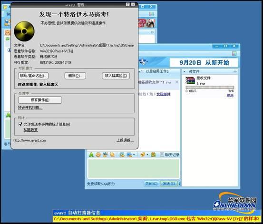Click the green scene icon beside music arrow
Image resolution: width=263 pixels, height=224 pixels.
coord(153,155)
